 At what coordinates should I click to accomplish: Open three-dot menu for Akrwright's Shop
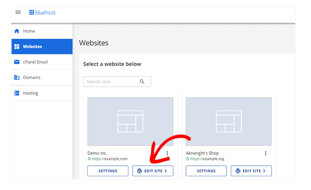265,153
